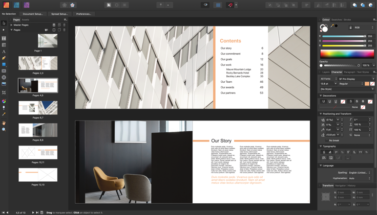Select the Artistic Text tool
377x215 pixels.
coord(4,52)
